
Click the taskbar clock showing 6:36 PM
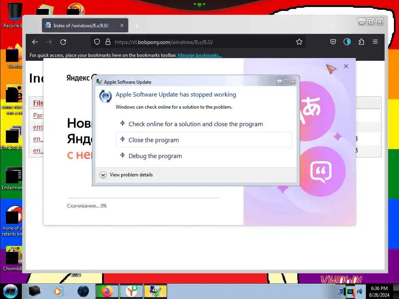(379, 292)
